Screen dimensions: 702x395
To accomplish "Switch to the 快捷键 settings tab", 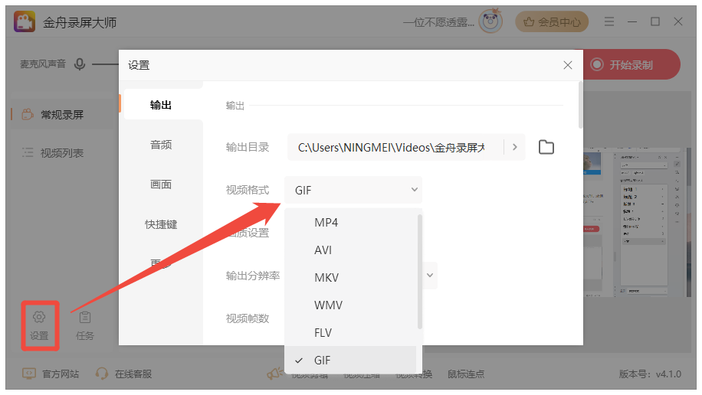I will click(x=161, y=224).
